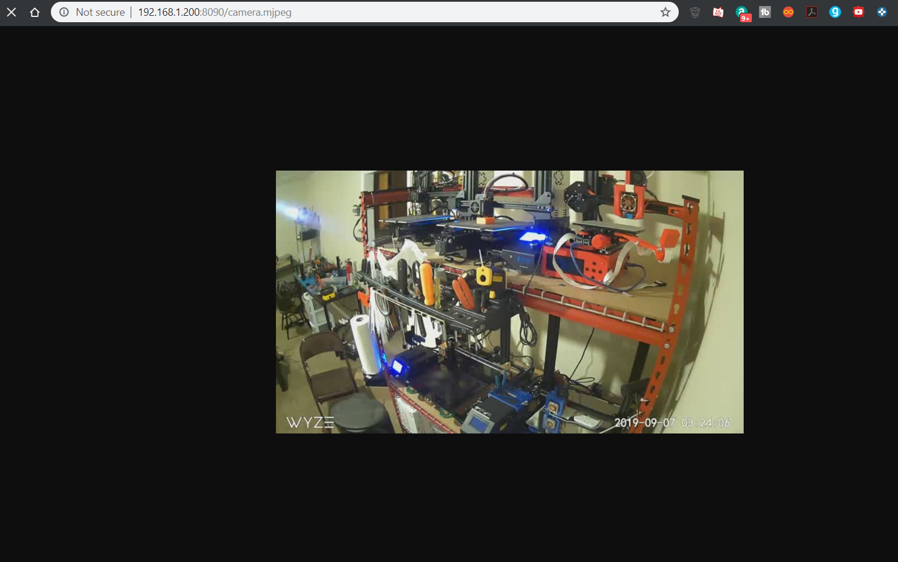Click the Amazon Assistant extension showing 9+ badge
Image resolution: width=898 pixels, height=562 pixels.
741,12
